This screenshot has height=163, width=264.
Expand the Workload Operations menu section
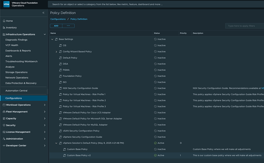point(45,105)
